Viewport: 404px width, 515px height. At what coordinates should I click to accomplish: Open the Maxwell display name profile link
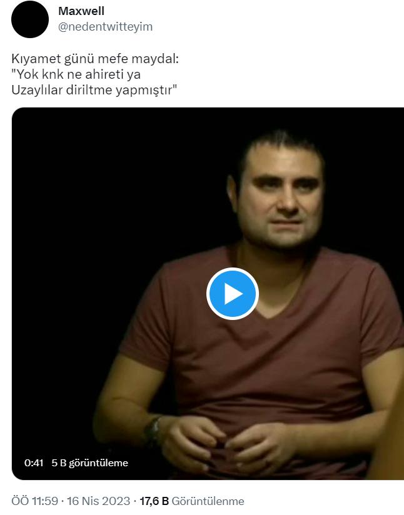point(81,11)
